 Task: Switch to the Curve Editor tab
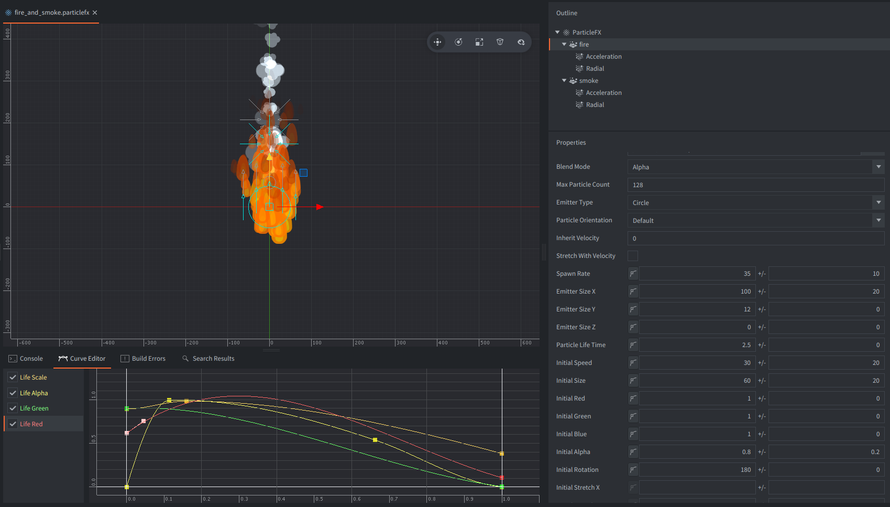click(82, 359)
